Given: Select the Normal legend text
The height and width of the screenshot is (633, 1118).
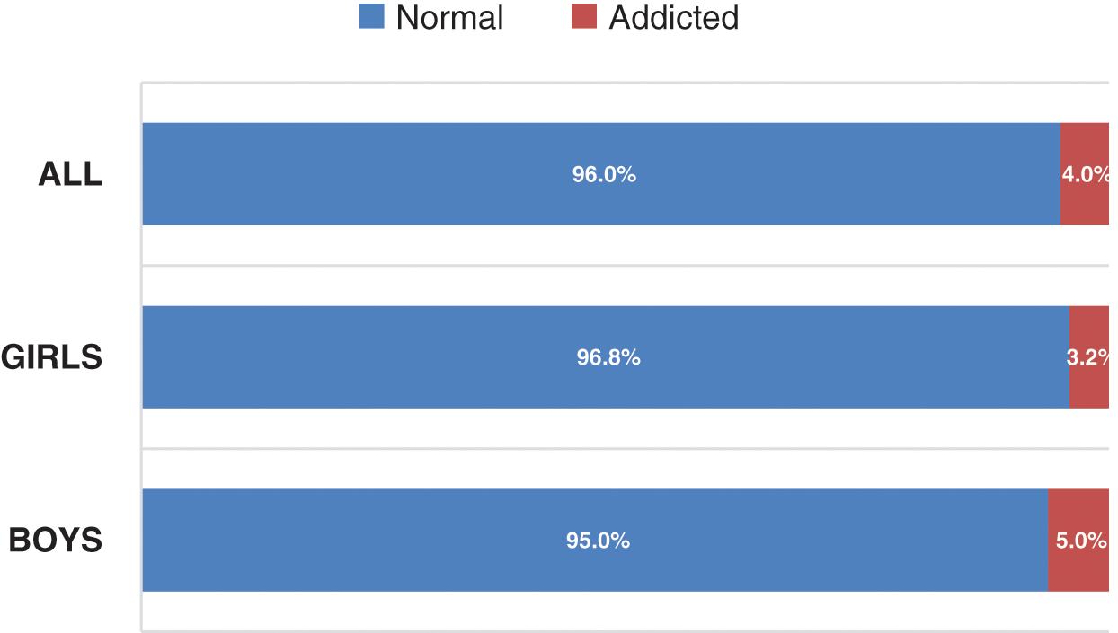Looking at the screenshot, I should [x=449, y=18].
